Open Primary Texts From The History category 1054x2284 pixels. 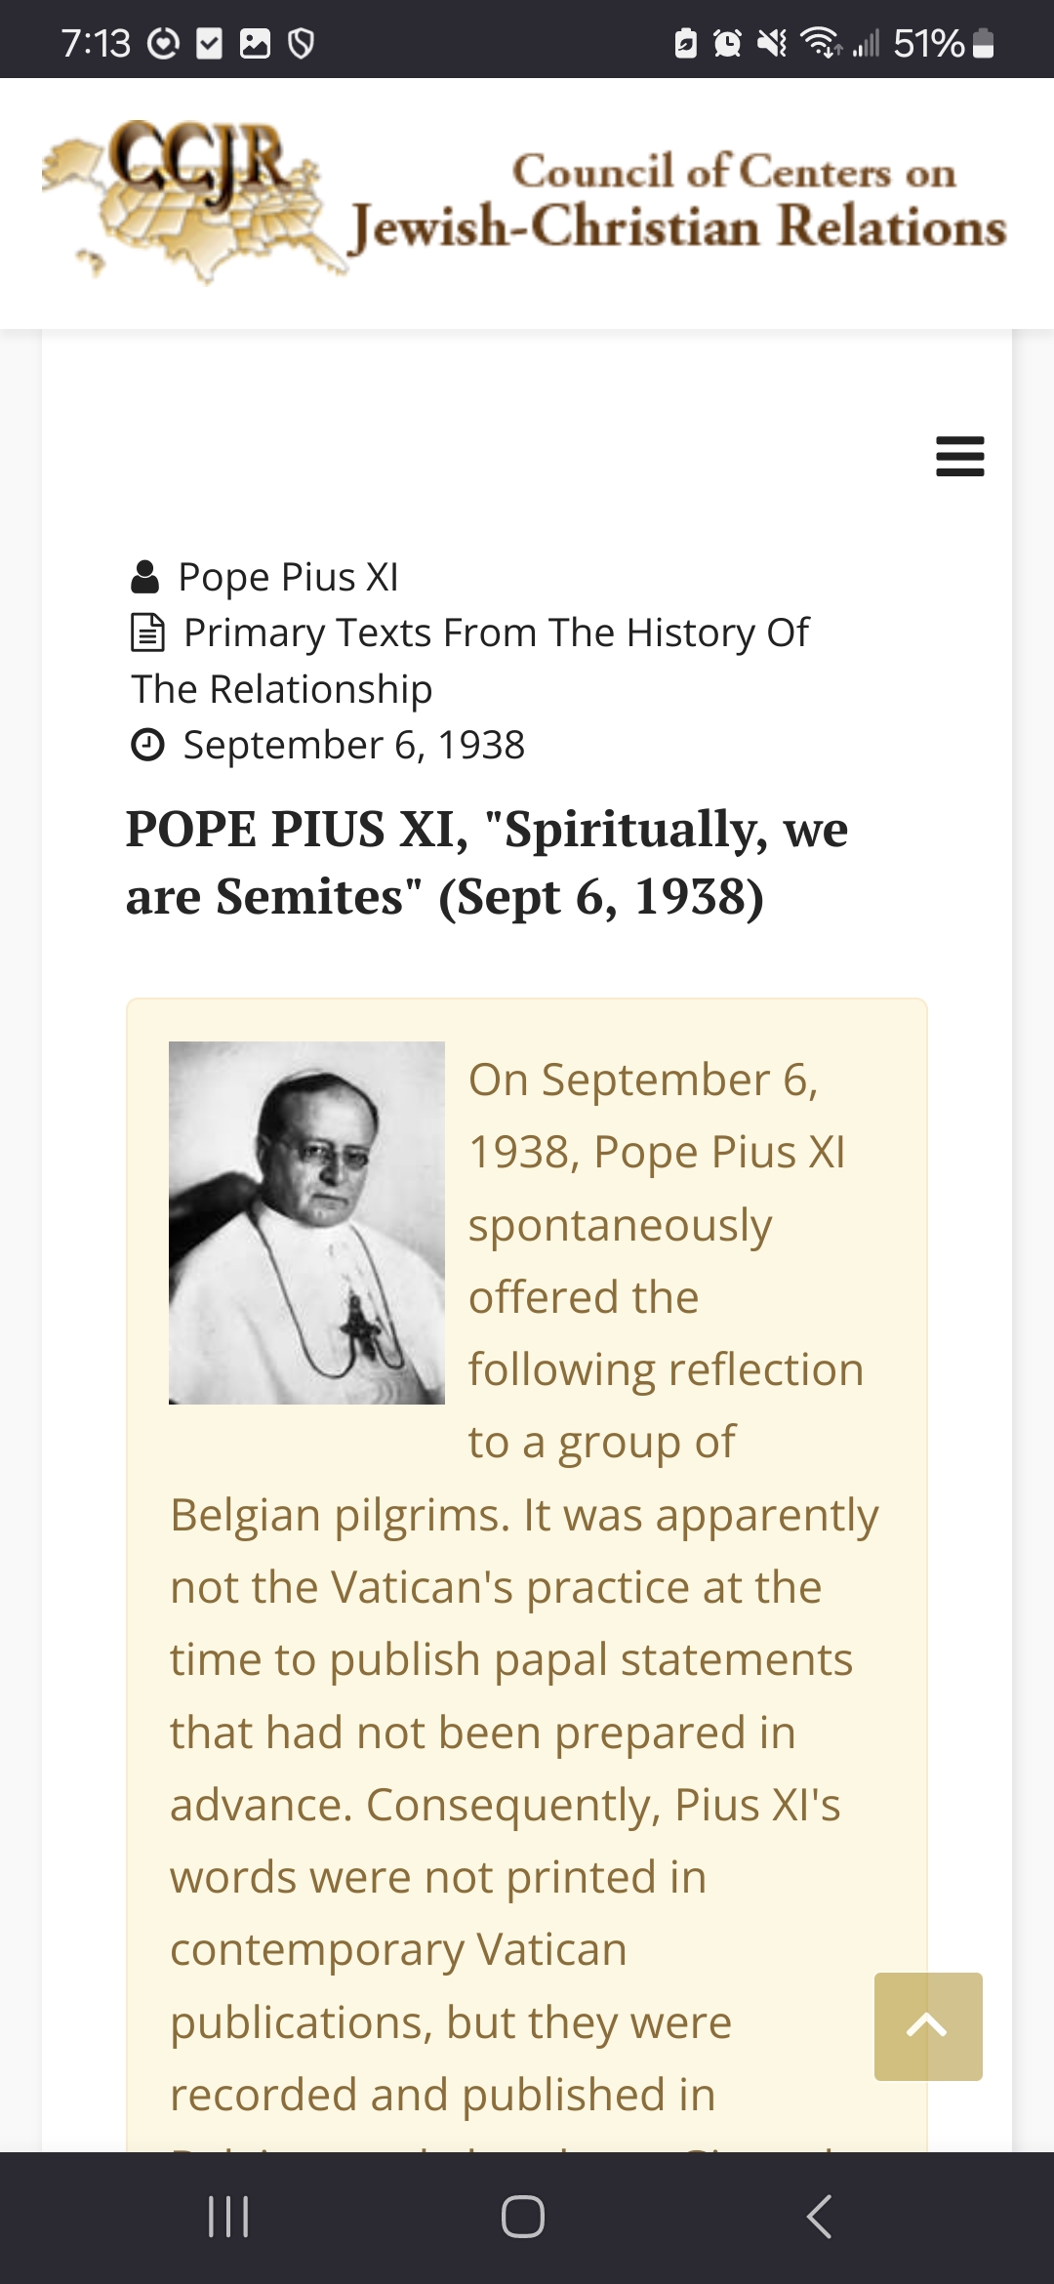pyautogui.click(x=495, y=632)
